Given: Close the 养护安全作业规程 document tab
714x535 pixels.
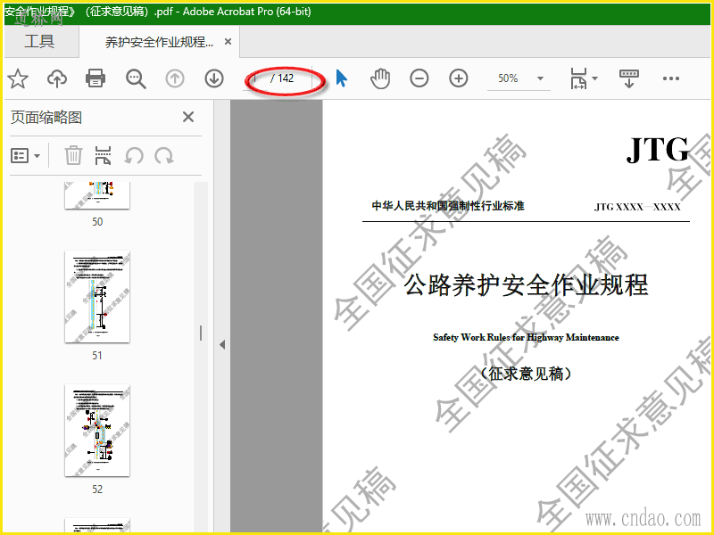Looking at the screenshot, I should point(228,42).
